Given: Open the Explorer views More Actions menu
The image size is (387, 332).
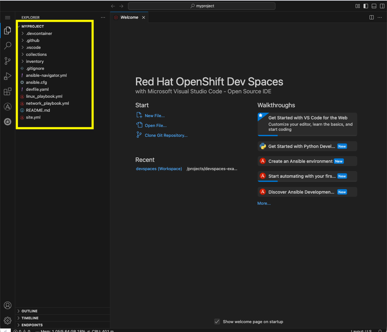Looking at the screenshot, I should click(103, 17).
